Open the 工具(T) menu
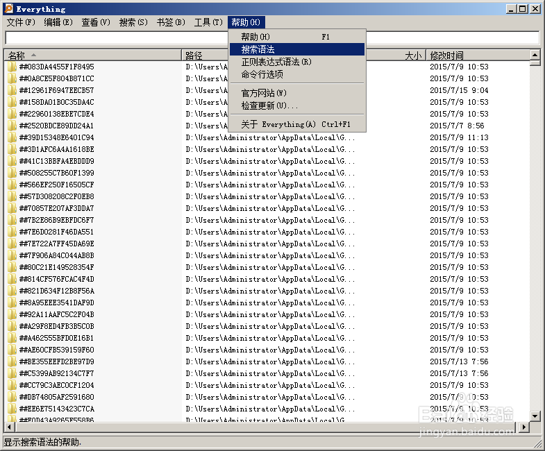 click(208, 22)
